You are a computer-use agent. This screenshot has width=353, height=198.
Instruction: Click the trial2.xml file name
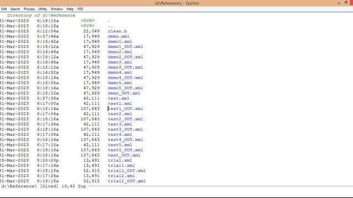pyautogui.click(x=121, y=176)
